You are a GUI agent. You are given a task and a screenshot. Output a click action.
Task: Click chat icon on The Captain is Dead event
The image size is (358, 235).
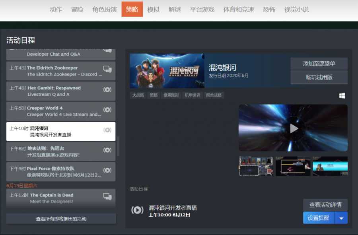(x=107, y=196)
